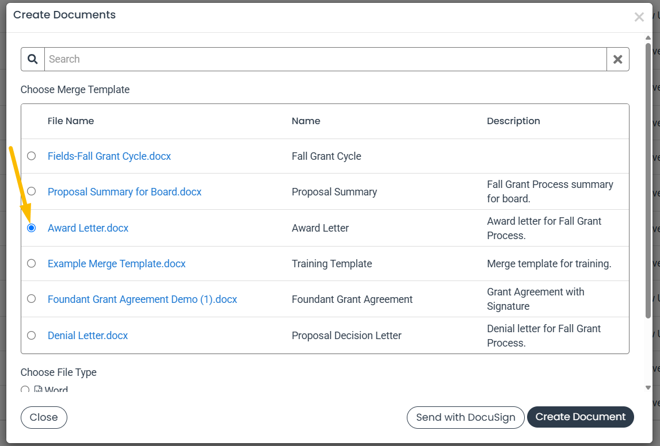The height and width of the screenshot is (446, 660).
Task: Click the Send with DocuSign button
Action: tap(466, 417)
